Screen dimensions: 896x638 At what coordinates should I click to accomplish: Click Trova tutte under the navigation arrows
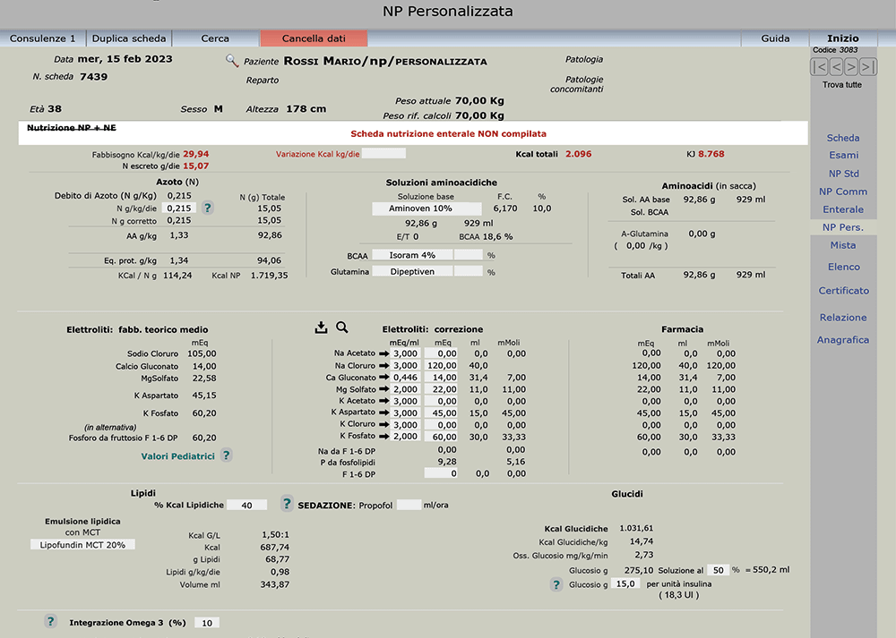[x=841, y=84]
